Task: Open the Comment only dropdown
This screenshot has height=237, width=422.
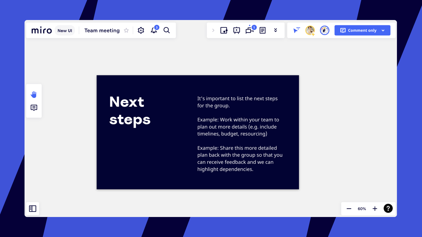Action: (362, 31)
